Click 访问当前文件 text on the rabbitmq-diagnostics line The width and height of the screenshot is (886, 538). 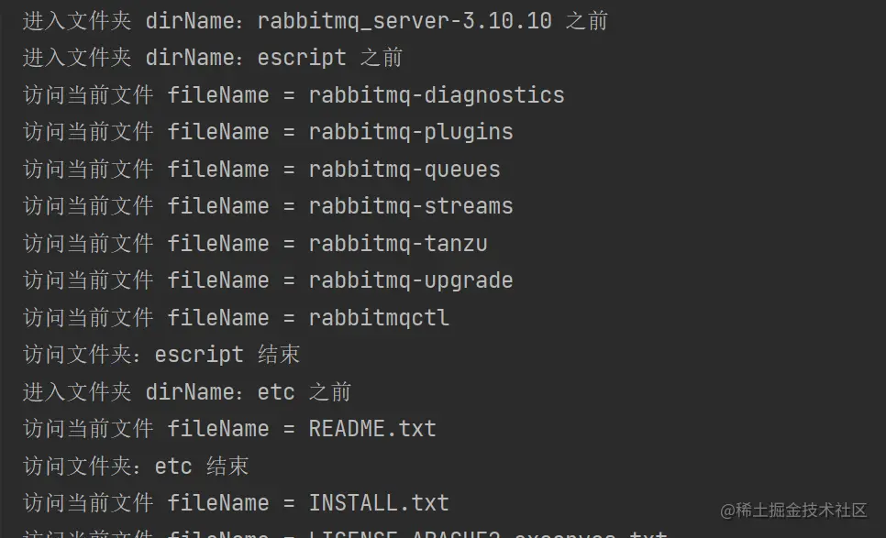(x=88, y=94)
